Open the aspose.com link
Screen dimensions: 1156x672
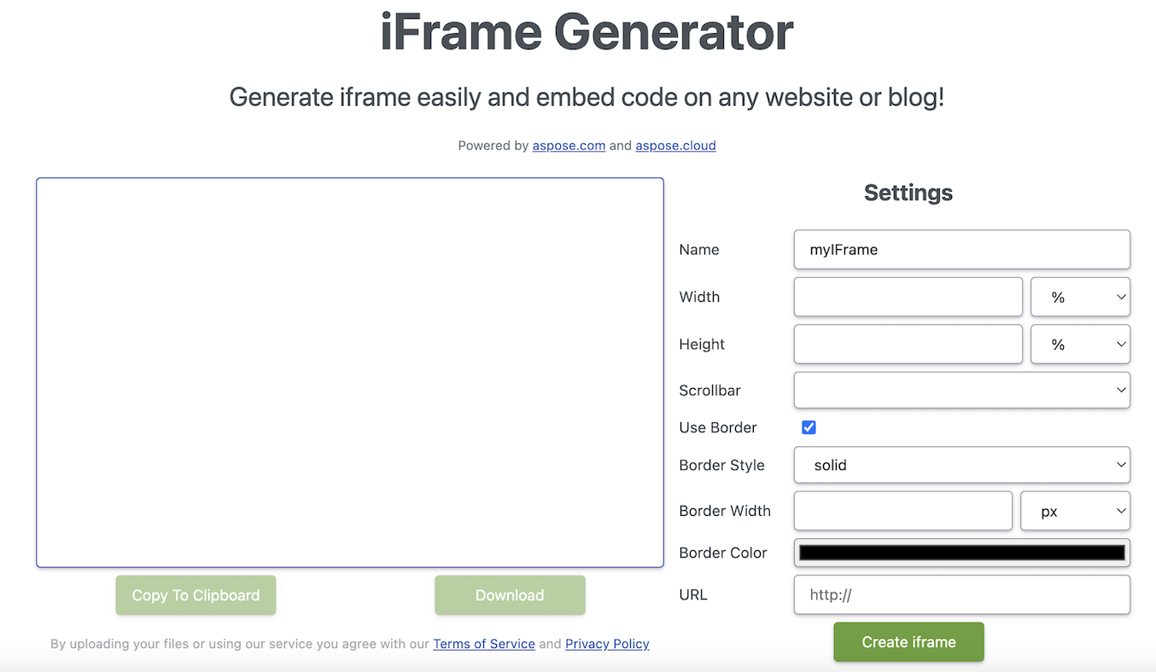point(569,146)
